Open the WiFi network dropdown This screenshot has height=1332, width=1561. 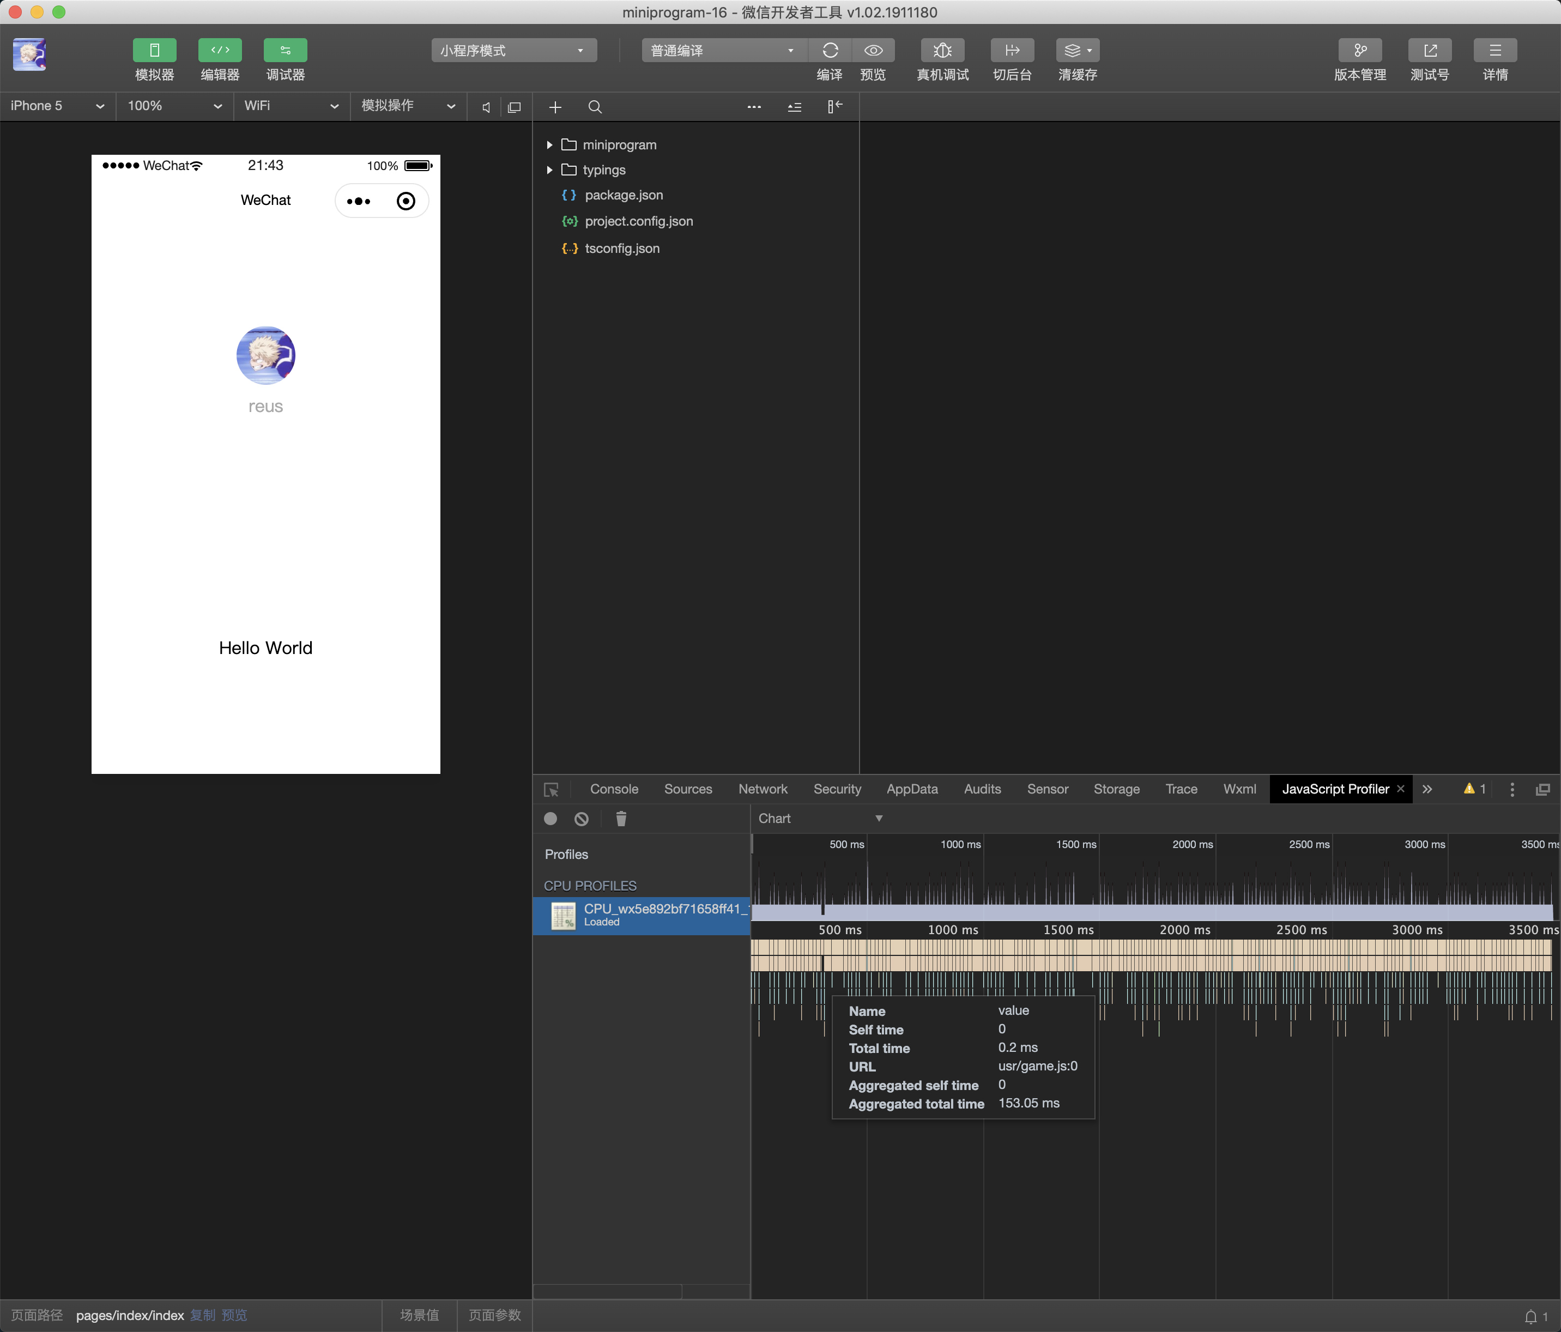(x=291, y=106)
